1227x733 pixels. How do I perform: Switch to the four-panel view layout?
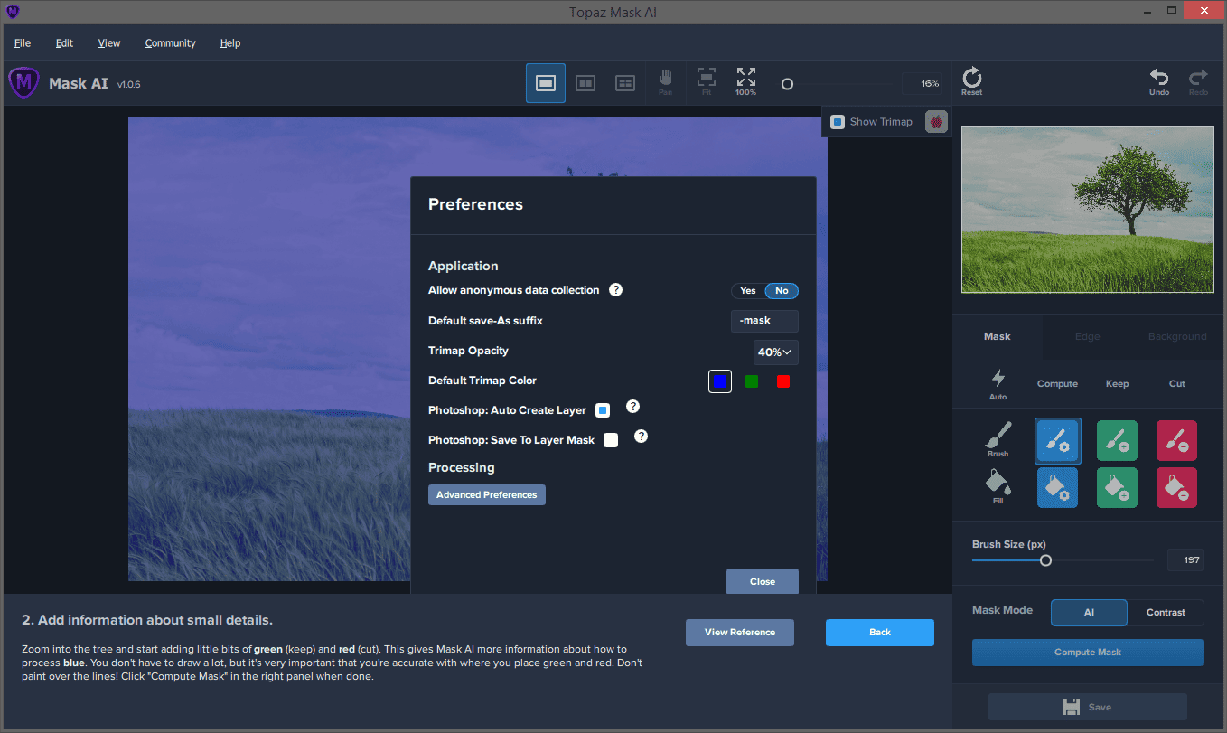click(625, 83)
